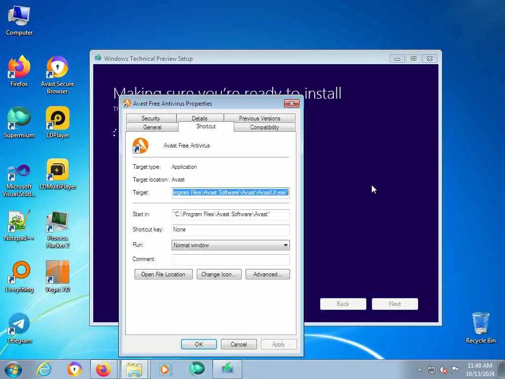Viewport: 505px width, 379px height.
Task: Switch to the Previous Versions tab
Action: (x=259, y=118)
